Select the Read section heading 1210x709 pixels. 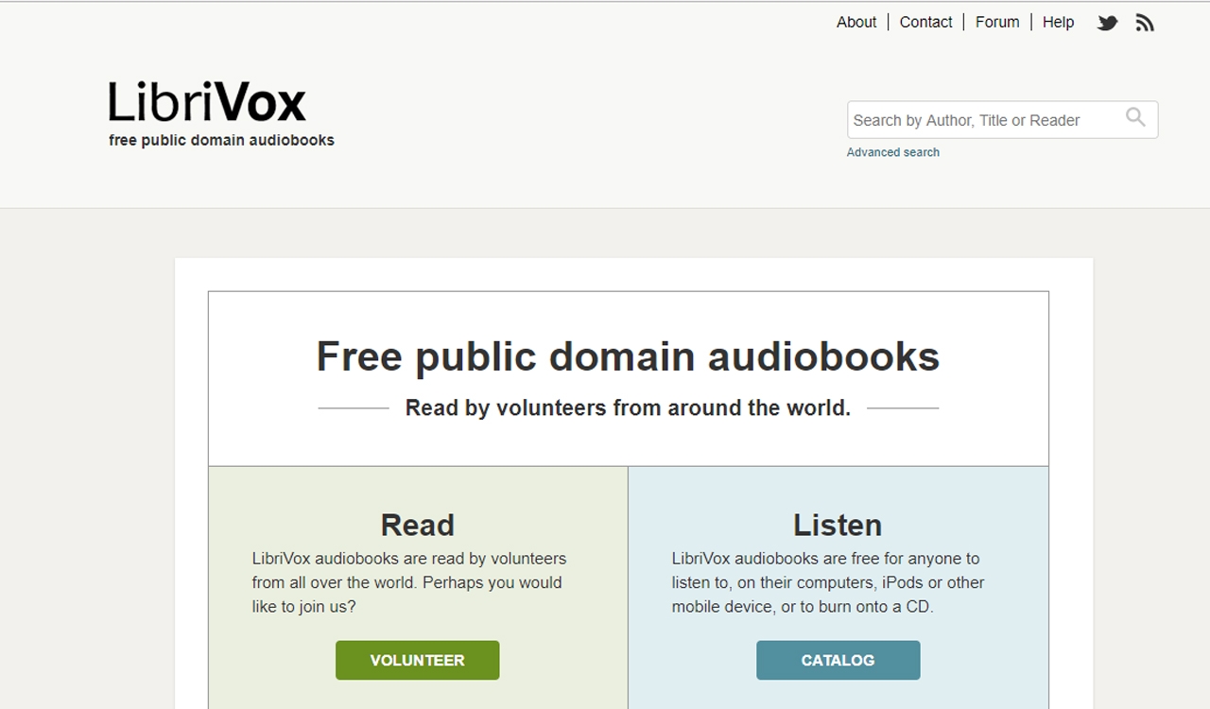[x=418, y=525]
